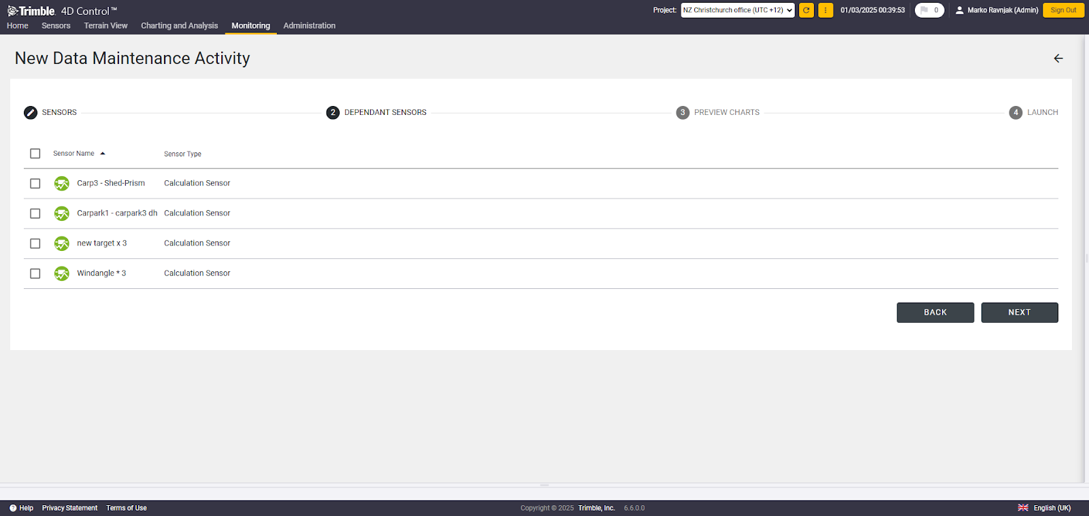Image resolution: width=1089 pixels, height=516 pixels.
Task: Click the Calculation Sensor text for Windangle * 3
Action: tap(197, 273)
